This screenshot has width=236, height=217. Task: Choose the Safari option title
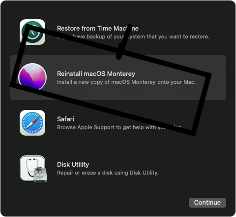click(x=65, y=119)
